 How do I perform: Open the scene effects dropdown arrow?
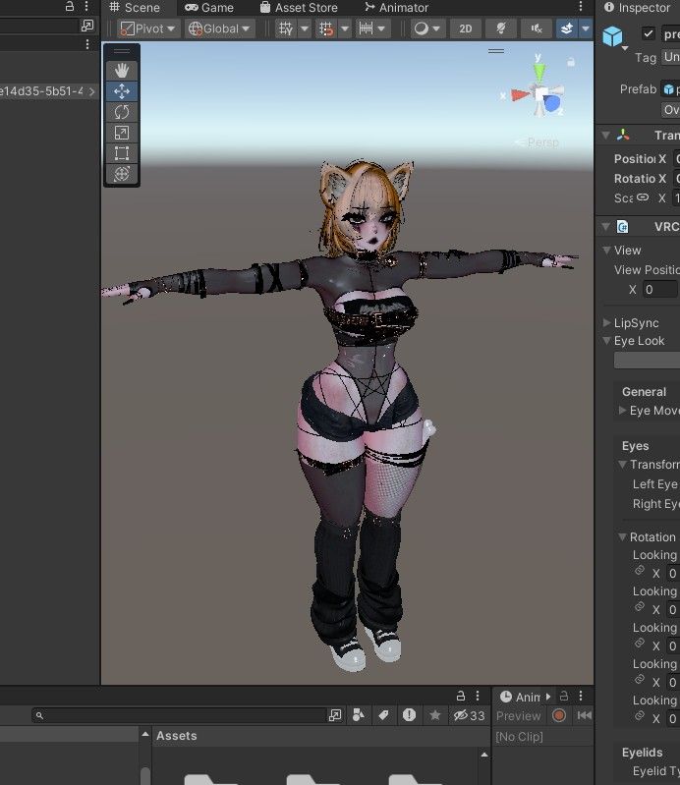(586, 28)
